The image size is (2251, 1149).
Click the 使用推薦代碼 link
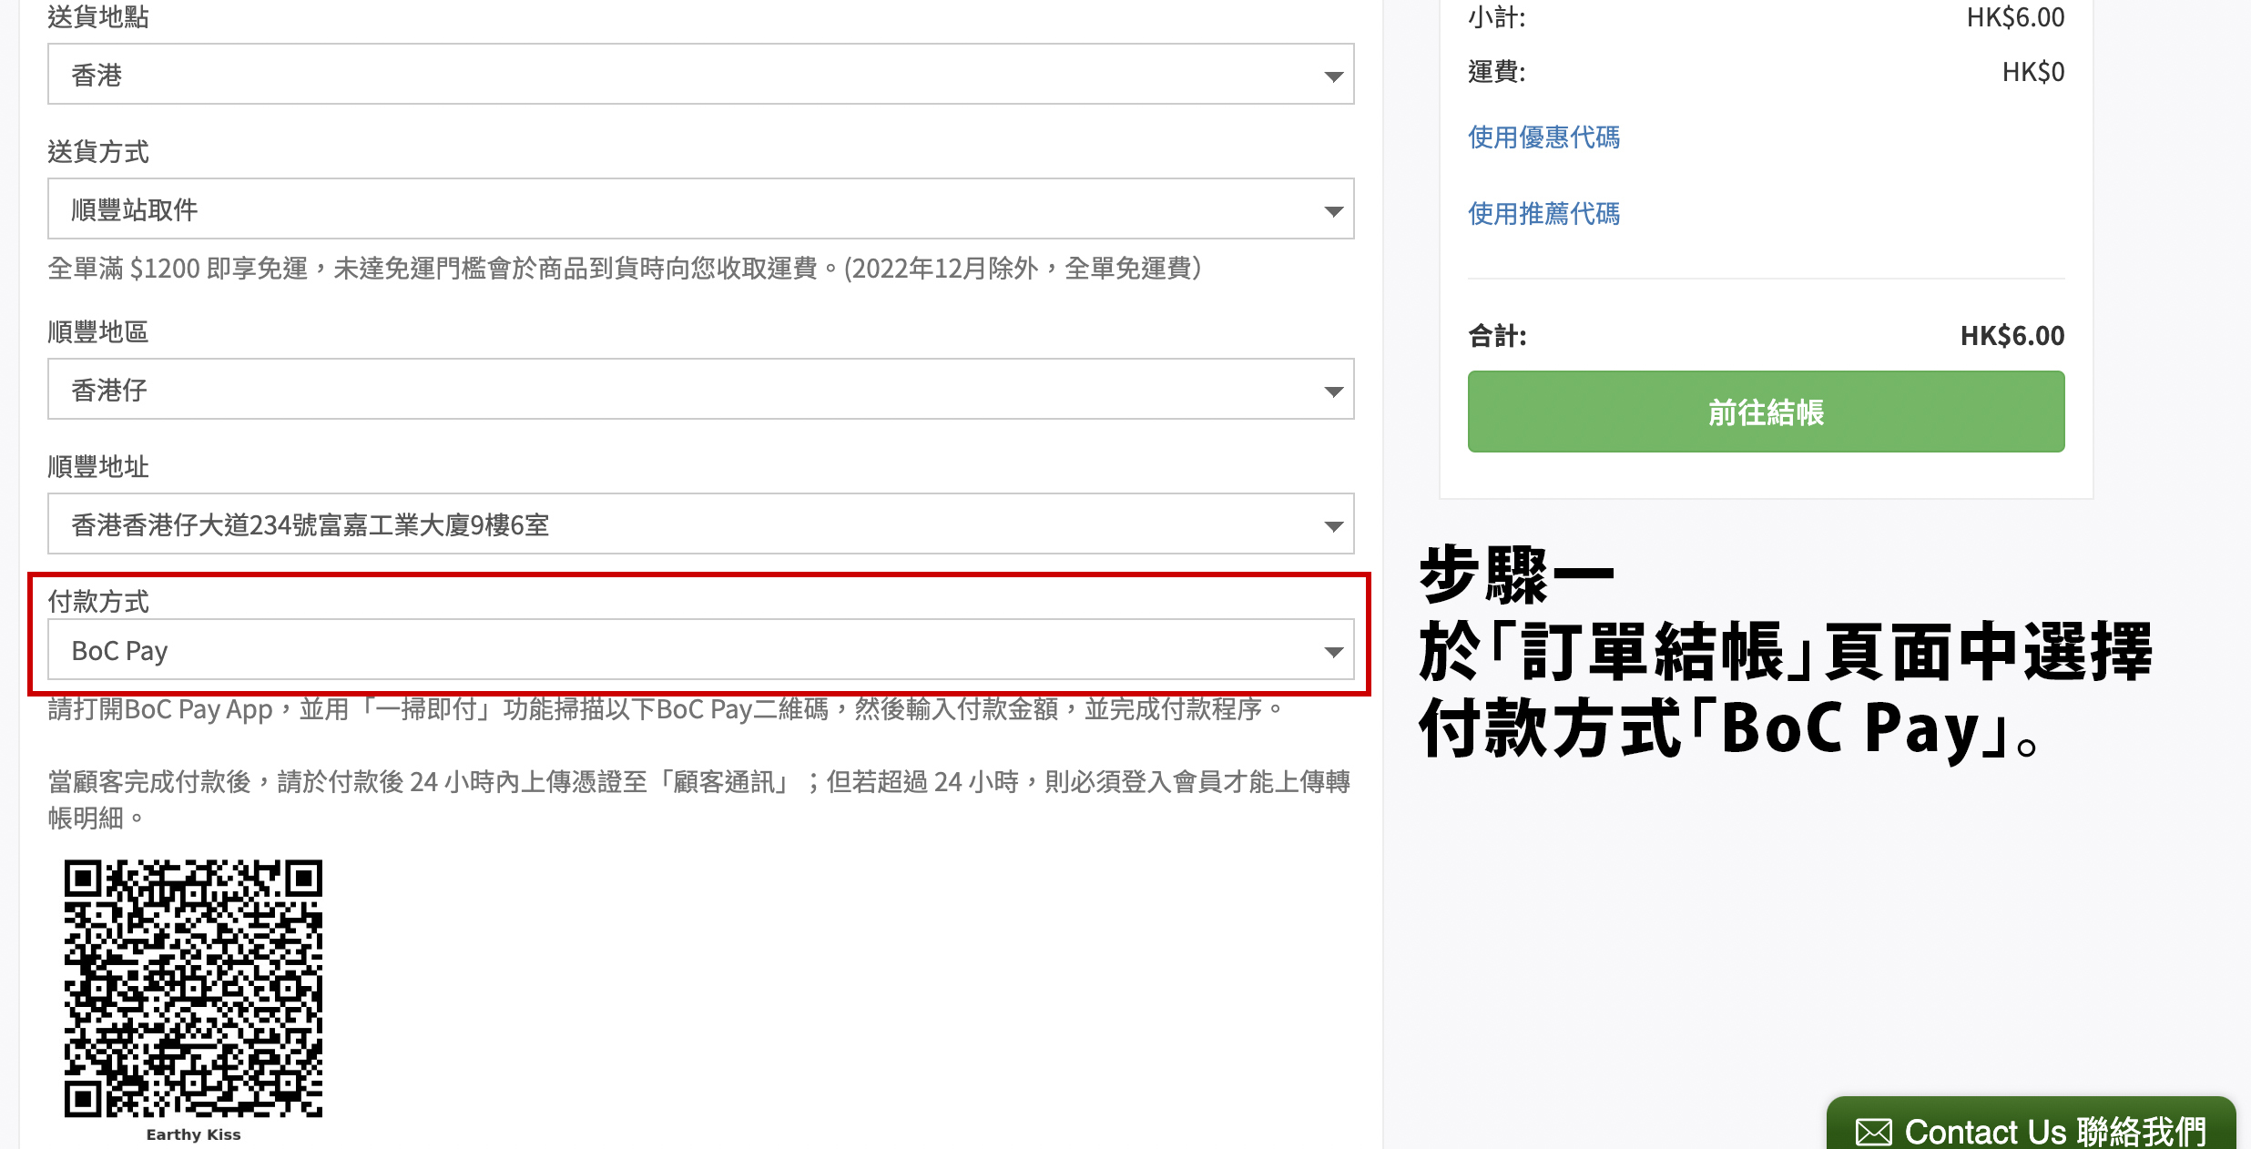pyautogui.click(x=1543, y=214)
